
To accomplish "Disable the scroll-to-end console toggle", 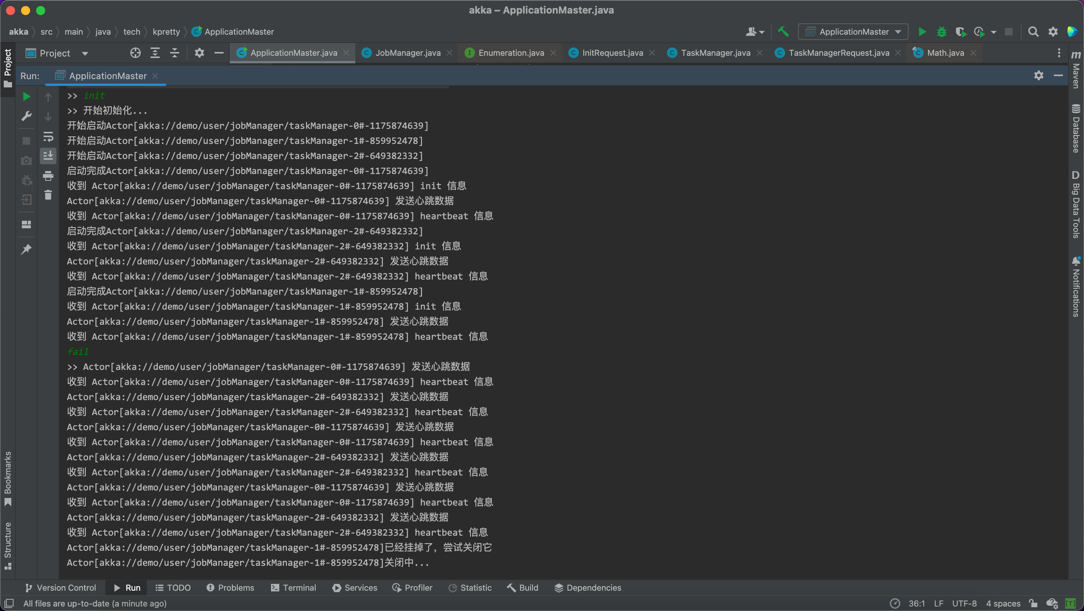I will 48,155.
